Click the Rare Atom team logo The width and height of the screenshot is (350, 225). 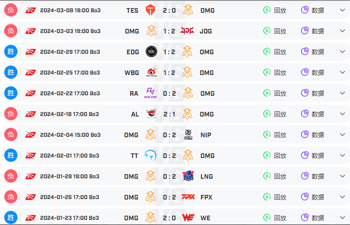click(150, 93)
